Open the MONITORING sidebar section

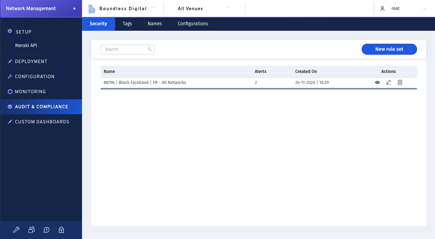(41, 92)
